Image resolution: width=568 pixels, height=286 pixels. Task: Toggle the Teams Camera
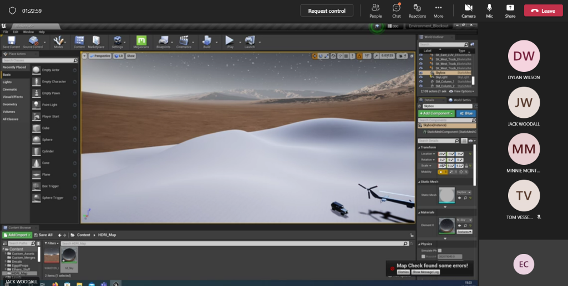[x=468, y=11]
